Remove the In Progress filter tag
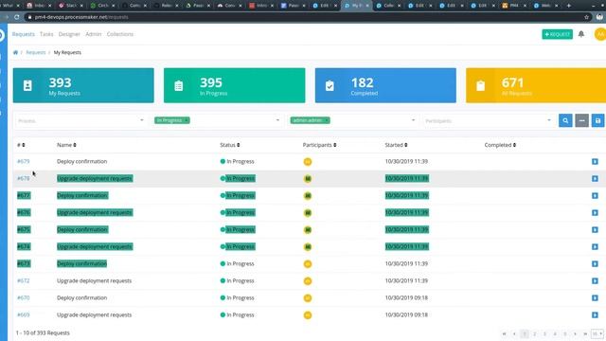The image size is (606, 341). [x=187, y=120]
